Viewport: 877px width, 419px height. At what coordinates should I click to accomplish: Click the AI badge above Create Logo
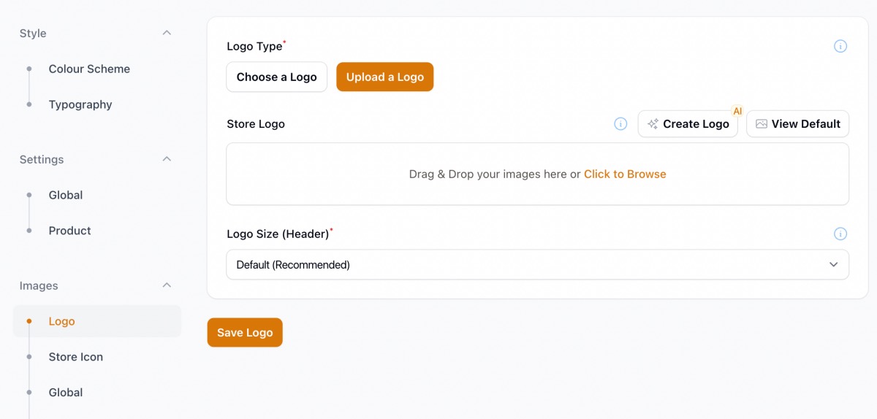click(x=737, y=111)
